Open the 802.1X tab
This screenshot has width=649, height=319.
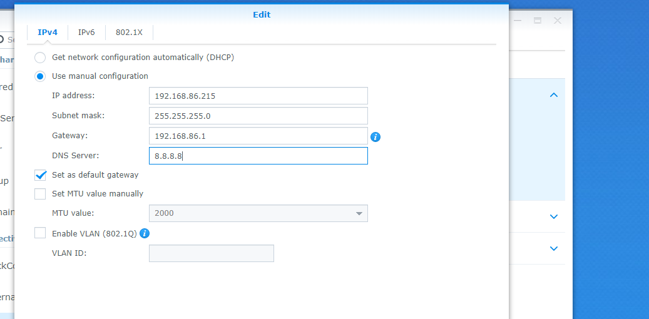tap(129, 32)
